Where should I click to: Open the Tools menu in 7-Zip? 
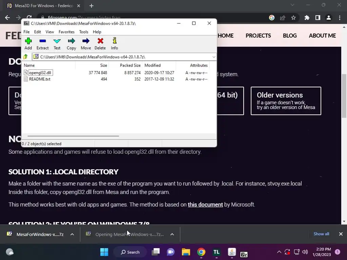point(84,32)
